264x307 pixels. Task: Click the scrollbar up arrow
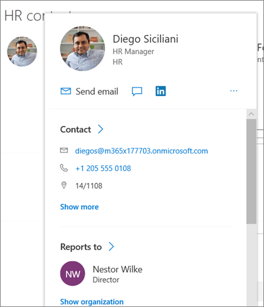click(251, 114)
